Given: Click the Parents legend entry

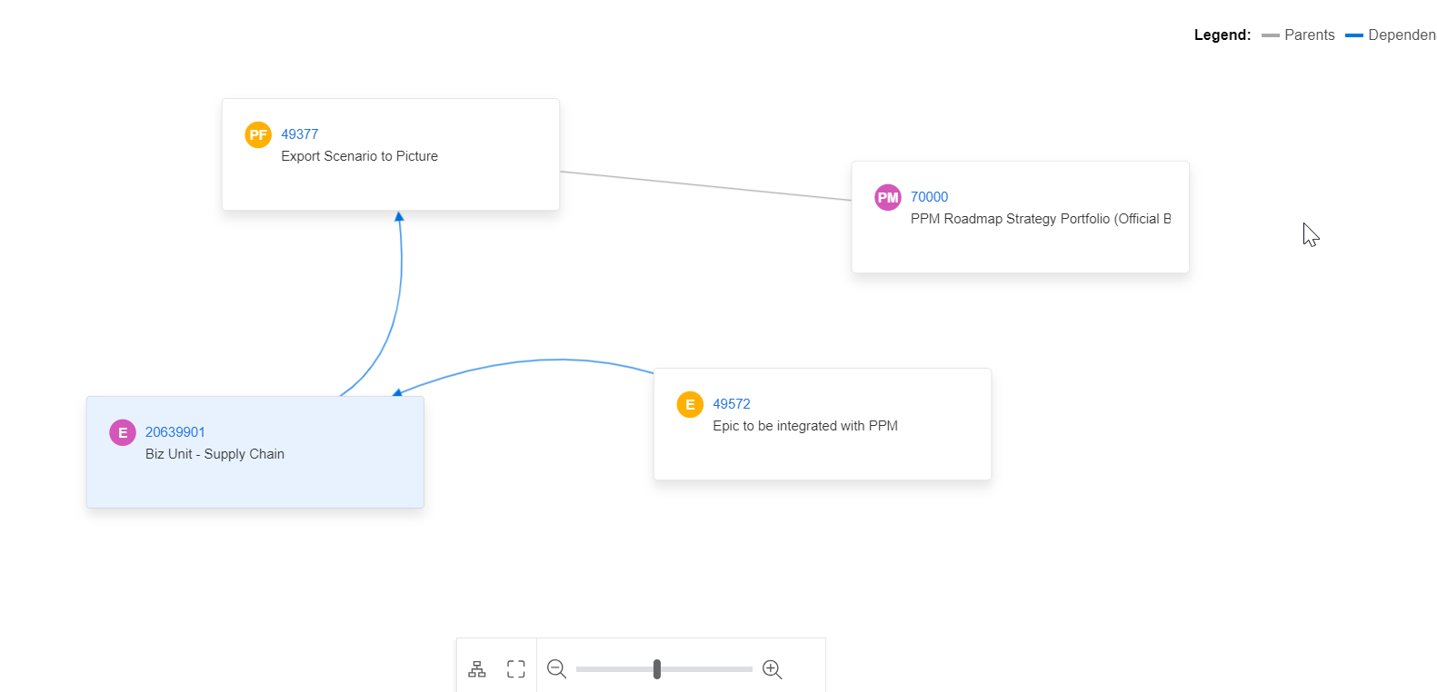Looking at the screenshot, I should coord(1308,35).
